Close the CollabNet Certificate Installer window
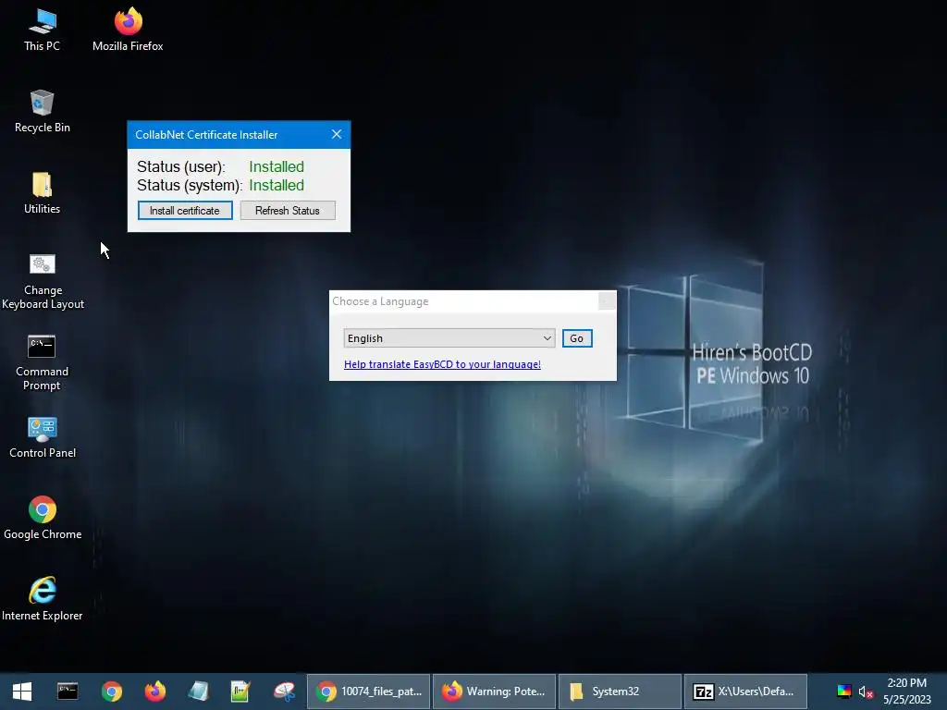Image resolution: width=947 pixels, height=710 pixels. 337,134
